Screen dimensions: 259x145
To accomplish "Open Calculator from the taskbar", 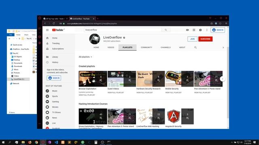I will point(96,142).
